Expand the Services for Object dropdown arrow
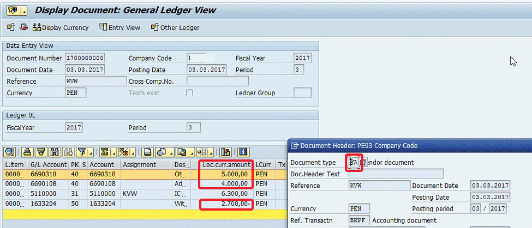The image size is (532, 228). click(24, 10)
